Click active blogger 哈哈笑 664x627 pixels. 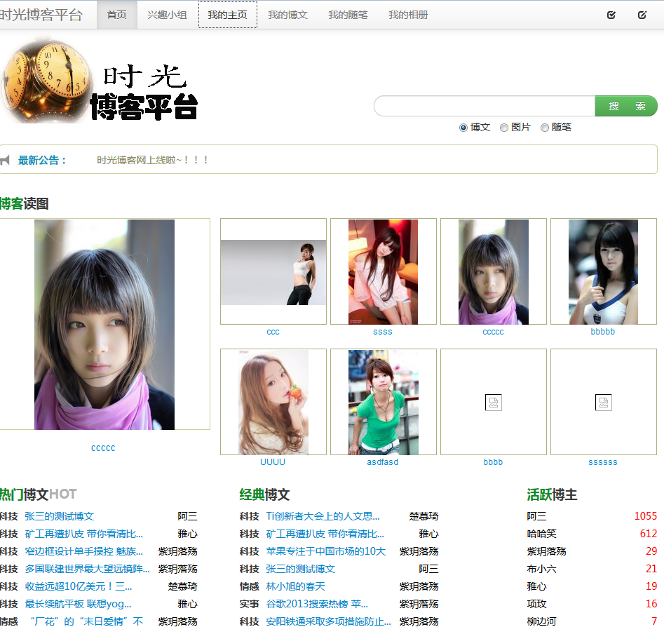click(541, 534)
